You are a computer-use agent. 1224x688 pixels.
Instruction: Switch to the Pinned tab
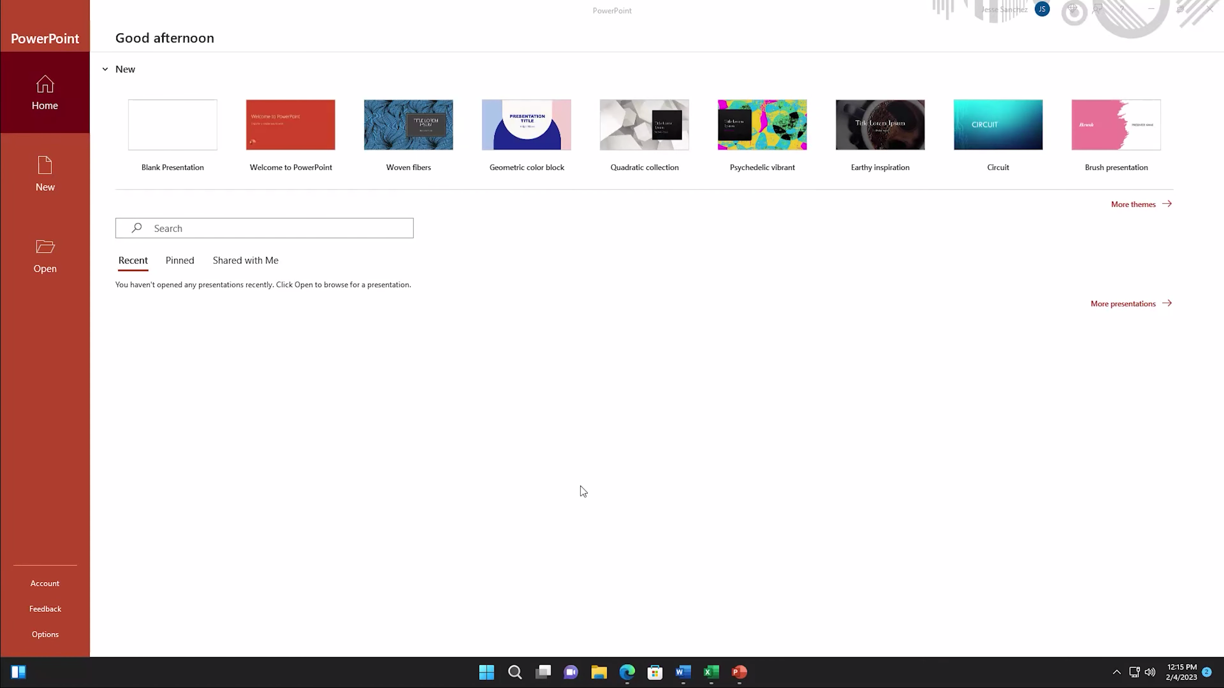click(179, 260)
